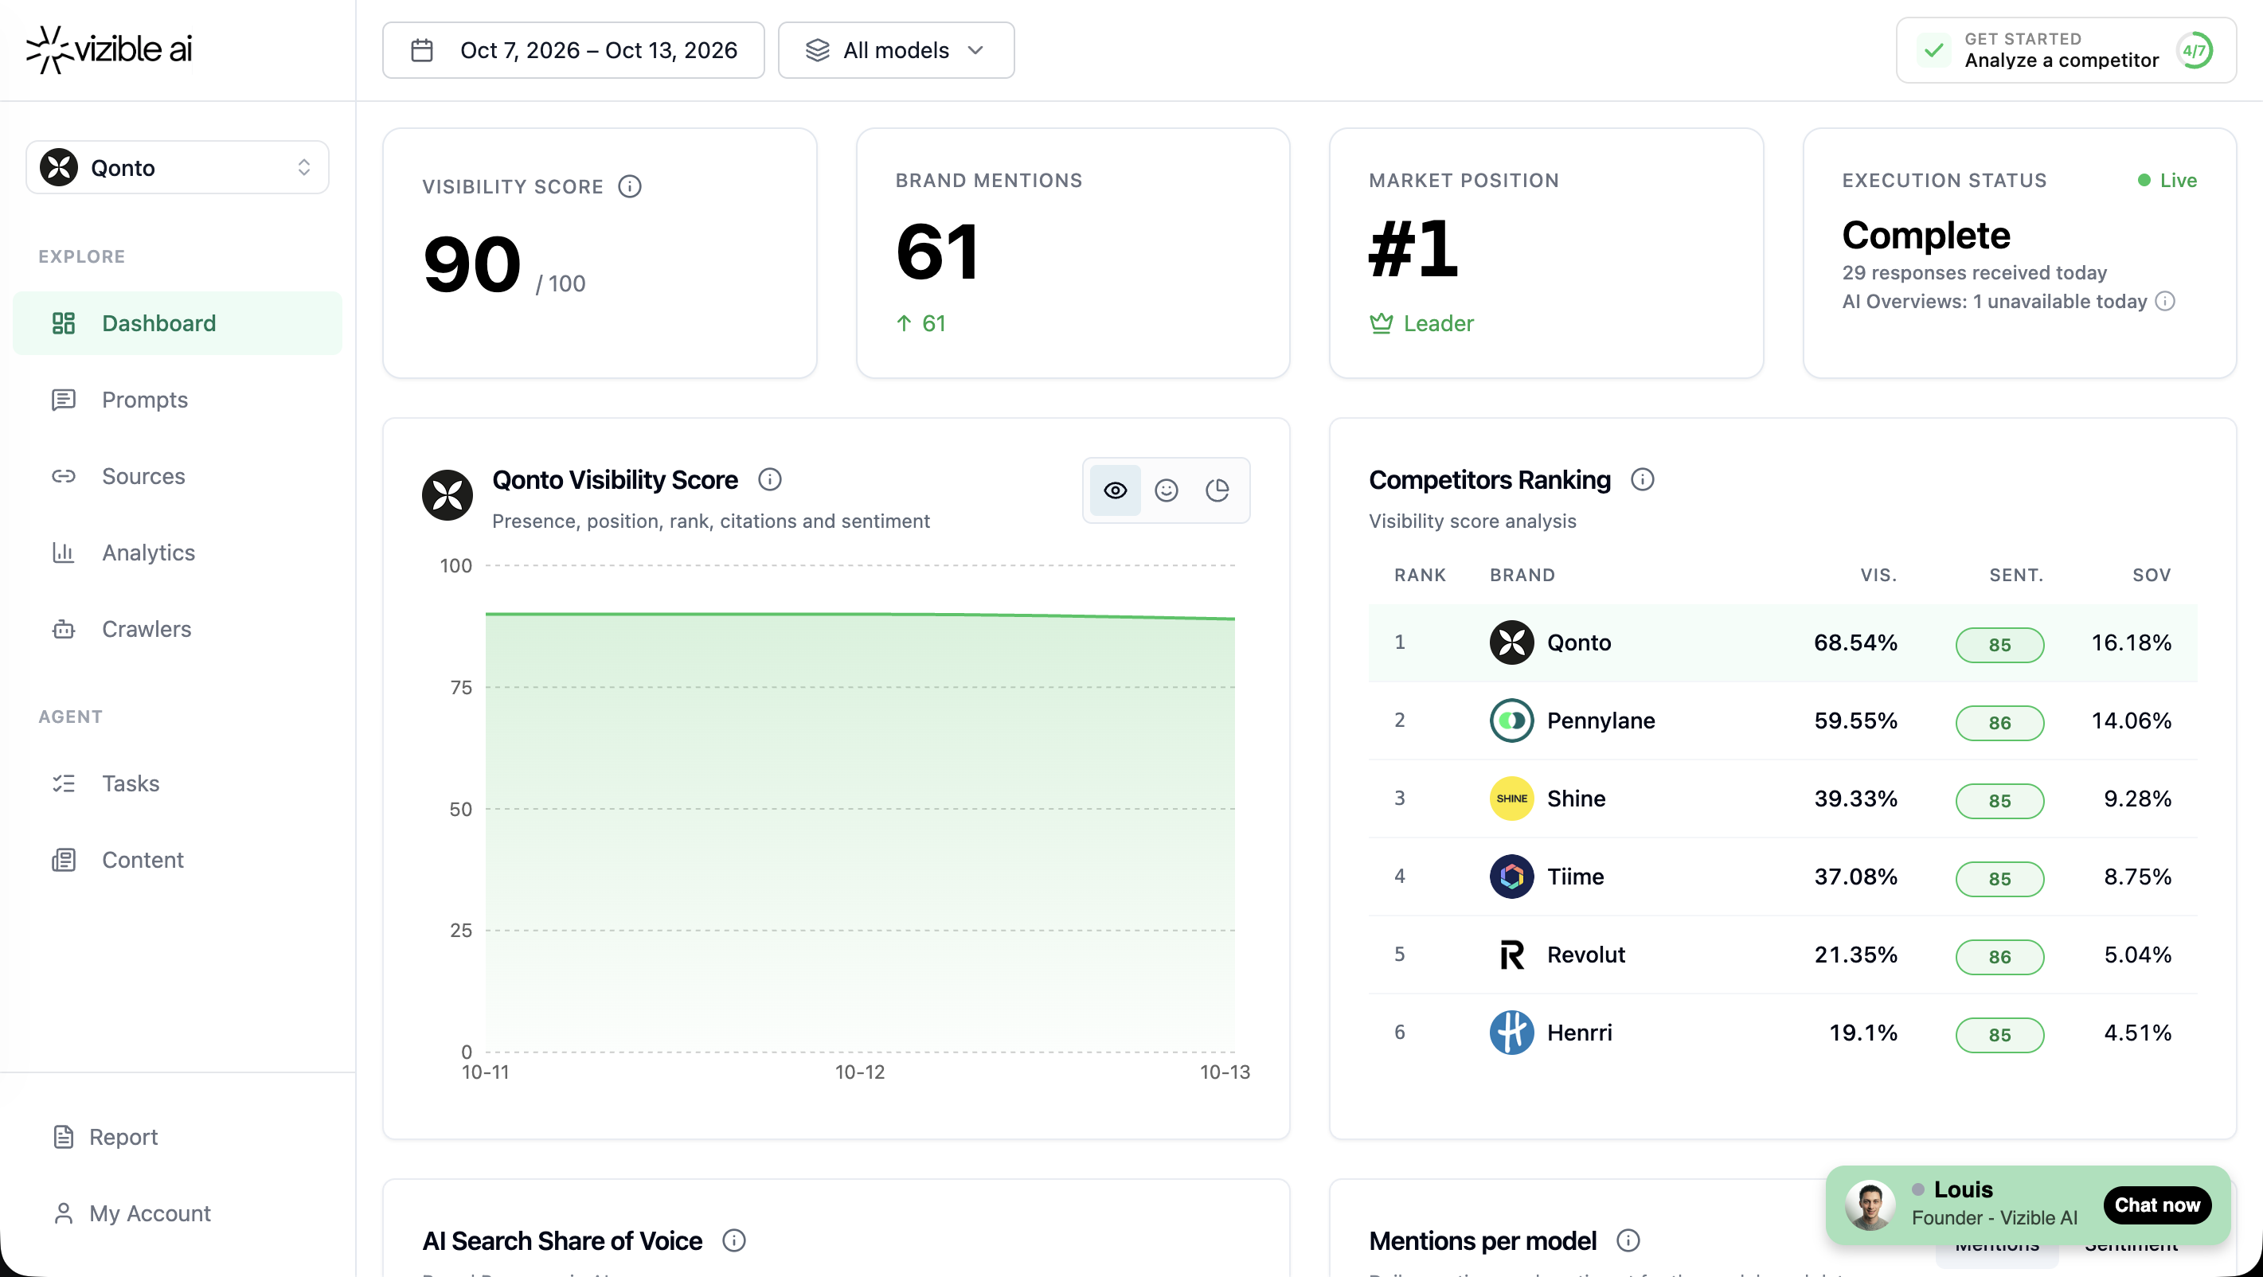Click the SOV column header
Screen dimensions: 2263x1277
pyautogui.click(x=2152, y=576)
